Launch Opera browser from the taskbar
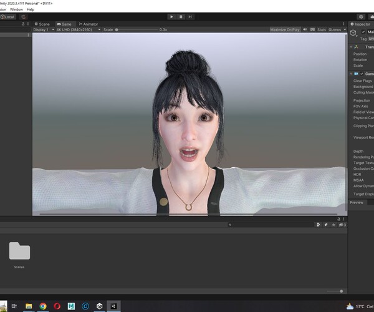374x312 pixels. (x=57, y=306)
